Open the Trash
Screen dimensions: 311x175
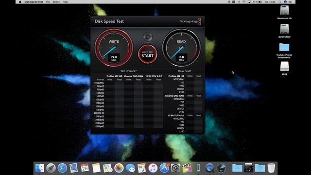(x=271, y=168)
